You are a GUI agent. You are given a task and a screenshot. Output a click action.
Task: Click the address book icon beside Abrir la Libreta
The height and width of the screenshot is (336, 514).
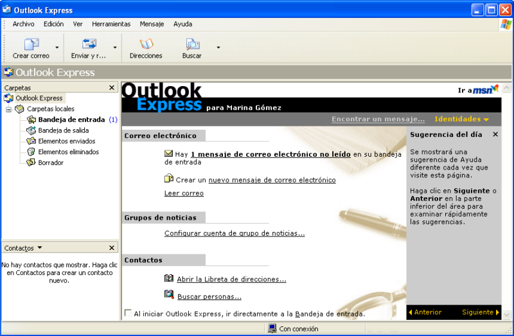click(169, 278)
